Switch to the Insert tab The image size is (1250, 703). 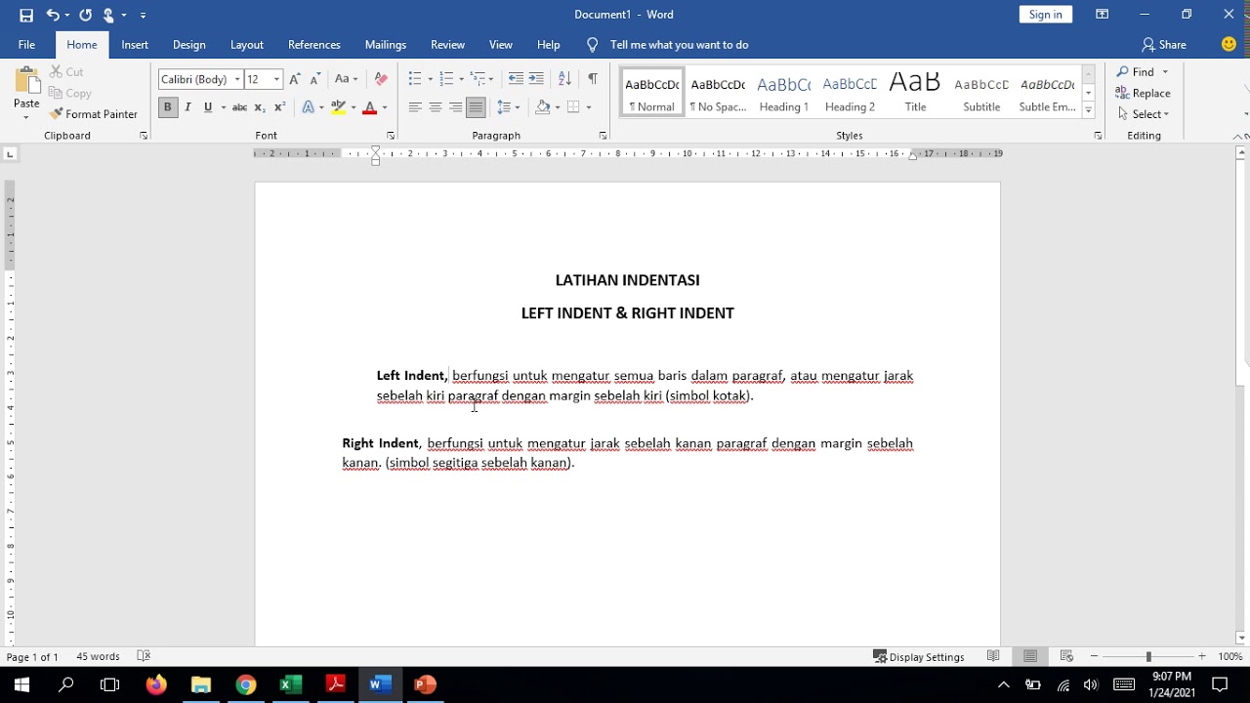[x=135, y=45]
